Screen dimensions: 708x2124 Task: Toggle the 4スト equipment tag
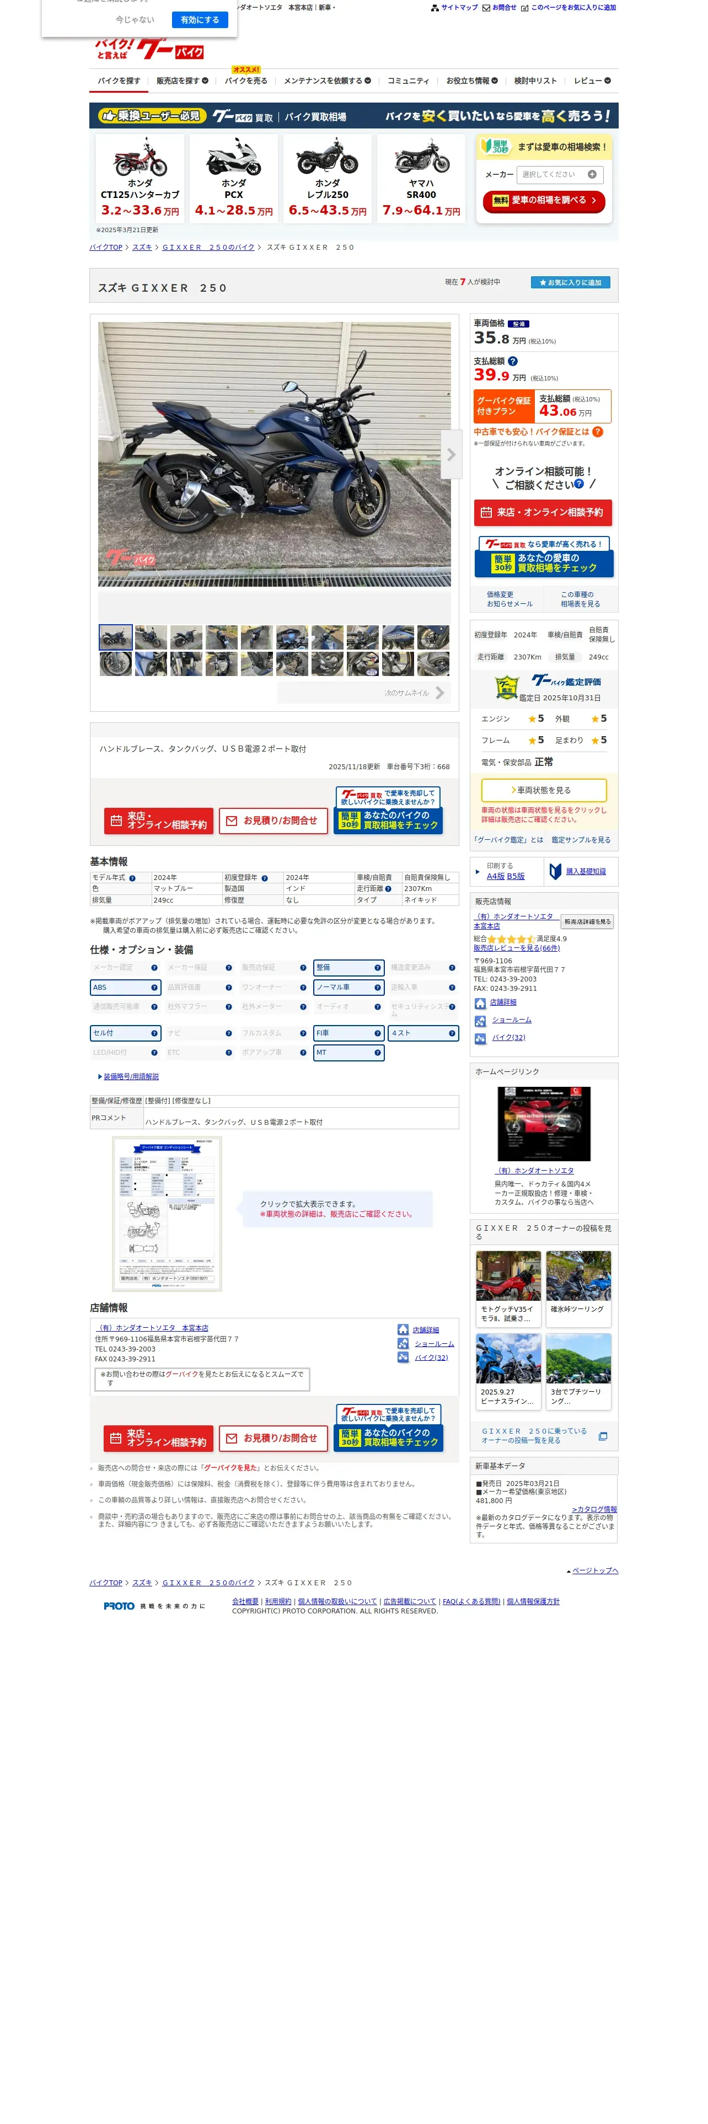(x=423, y=1033)
